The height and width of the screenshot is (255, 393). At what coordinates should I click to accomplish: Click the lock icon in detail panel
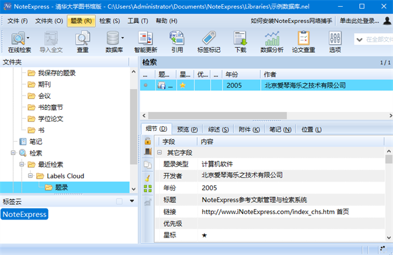coord(147,141)
